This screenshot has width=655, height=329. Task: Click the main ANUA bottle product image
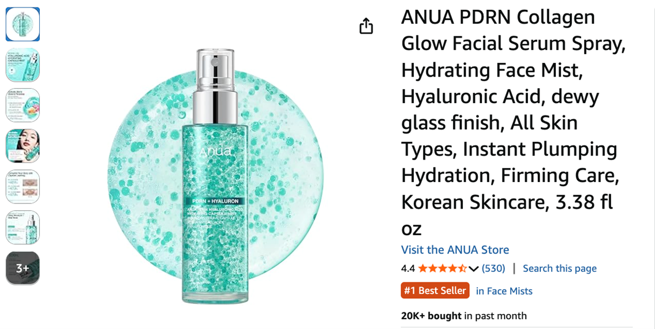[215, 176]
